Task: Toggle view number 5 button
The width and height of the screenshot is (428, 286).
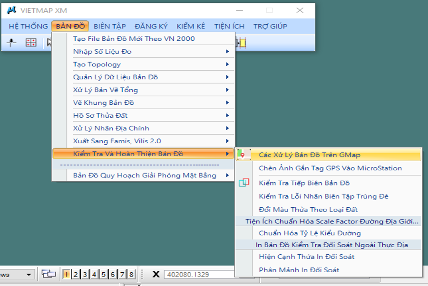Action: click(x=104, y=274)
